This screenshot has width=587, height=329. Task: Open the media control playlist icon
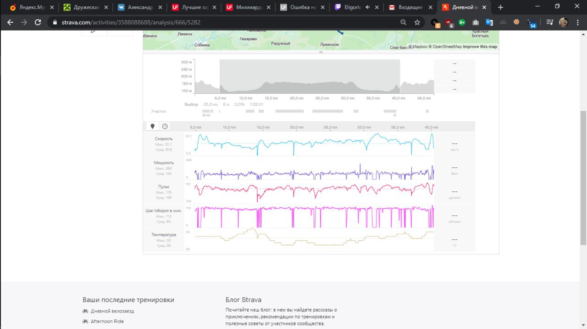tap(550, 22)
